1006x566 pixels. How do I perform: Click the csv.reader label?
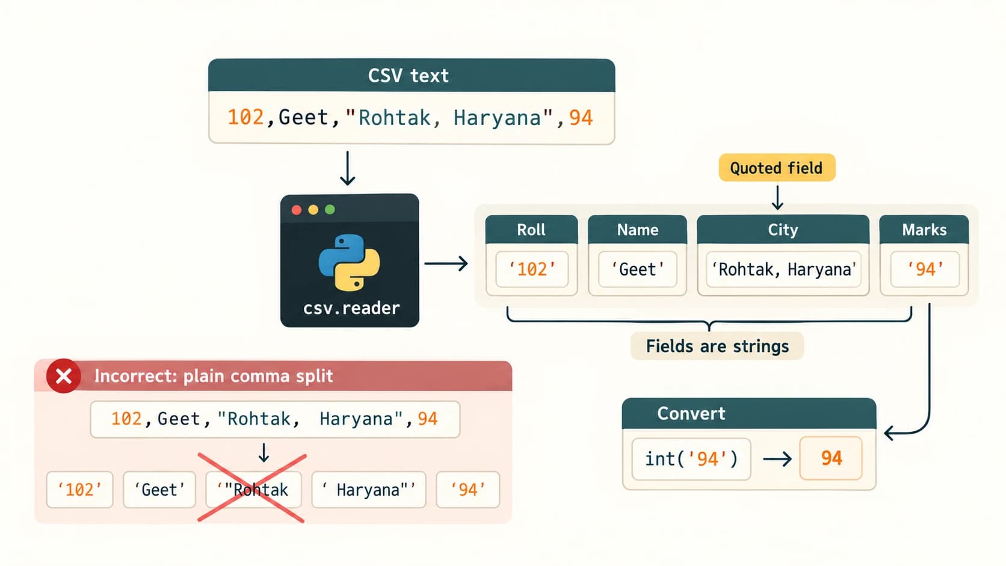pos(351,308)
